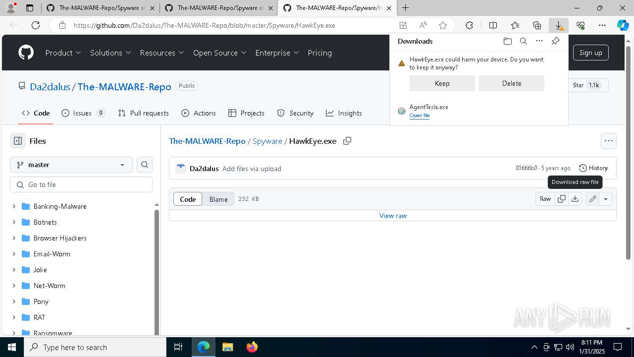Open File Explorer from the taskbar

(227, 347)
